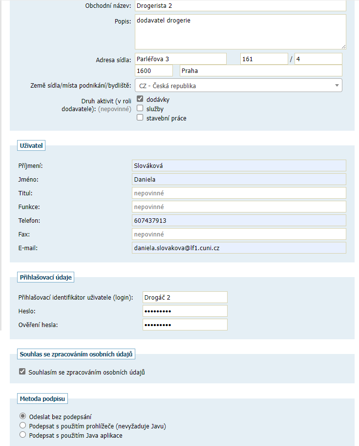Check the 'služby' activity checkbox
Screen dimensions: 359x446
pos(140,109)
